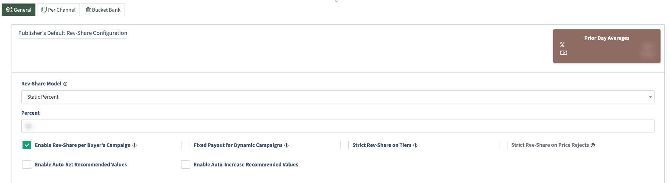
Task: Check Enable Auto-Increase Recommended Values
Action: click(x=186, y=165)
